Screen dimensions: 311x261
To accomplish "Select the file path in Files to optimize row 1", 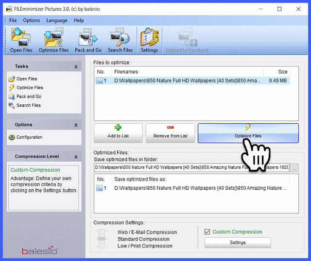I will pyautogui.click(x=187, y=81).
